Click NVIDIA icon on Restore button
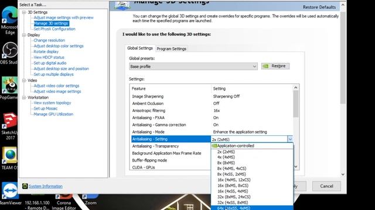 point(265,66)
